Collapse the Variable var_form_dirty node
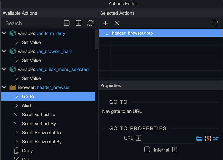The height and width of the screenshot is (160, 223). point(4,33)
